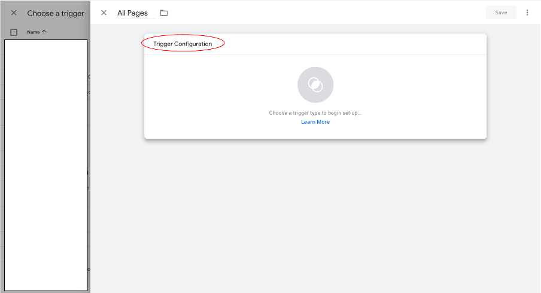Click the 'Choose a trigger type' prompt text
This screenshot has width=541, height=293.
(x=315, y=112)
